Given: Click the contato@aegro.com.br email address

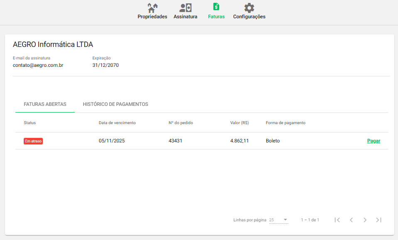Looking at the screenshot, I should tap(38, 65).
